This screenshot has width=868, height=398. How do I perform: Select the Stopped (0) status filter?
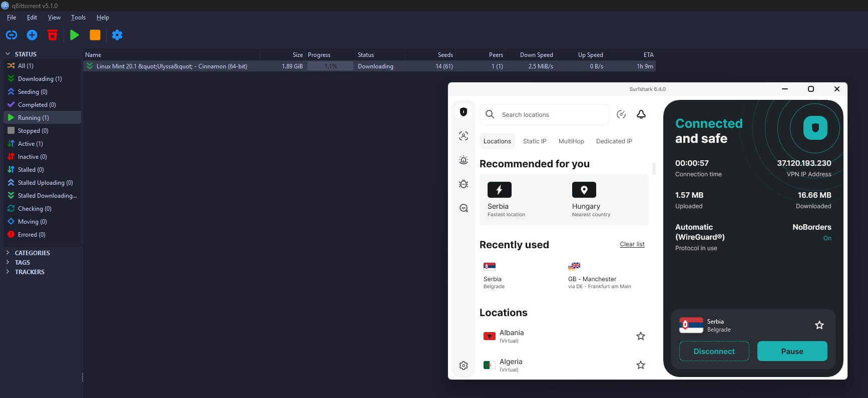pos(42,131)
